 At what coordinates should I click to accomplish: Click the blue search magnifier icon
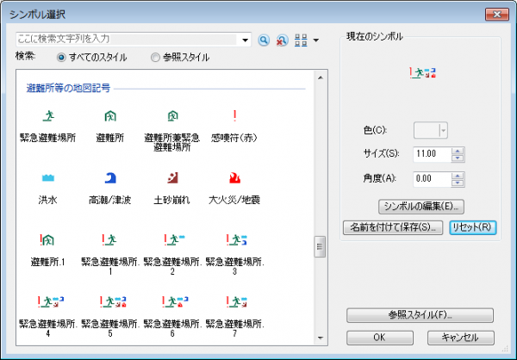[x=265, y=40]
